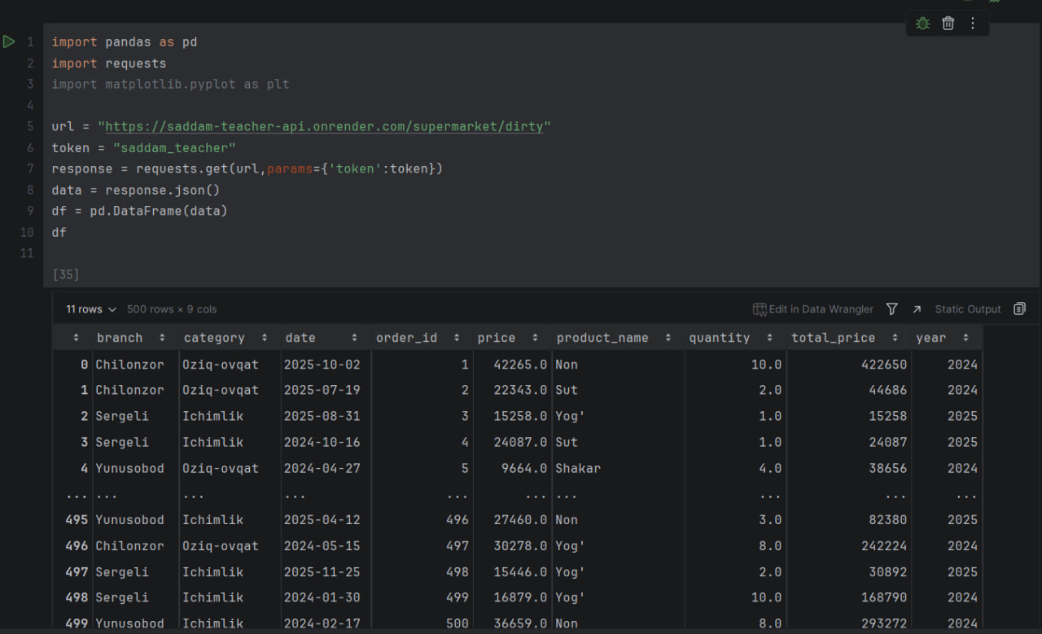Click the order_id cell 496
The image size is (1042, 634).
(x=458, y=519)
